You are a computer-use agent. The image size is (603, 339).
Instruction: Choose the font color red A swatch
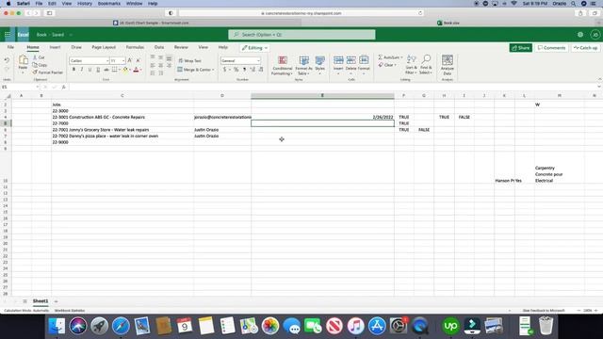coord(136,70)
